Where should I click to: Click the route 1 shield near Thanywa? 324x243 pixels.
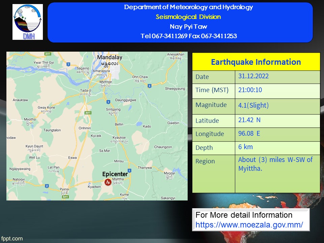130,170
